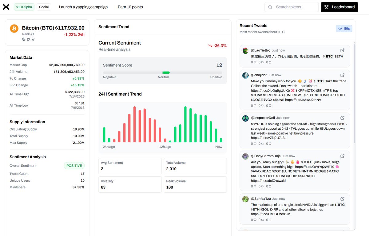369x236 pixels.
Task: Click @InspectorDefi's avatar
Action: click(x=245, y=118)
